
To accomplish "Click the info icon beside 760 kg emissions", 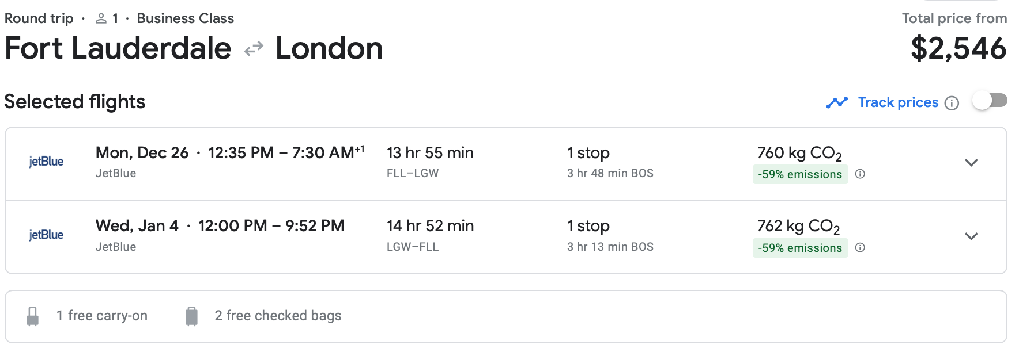I will click(860, 174).
